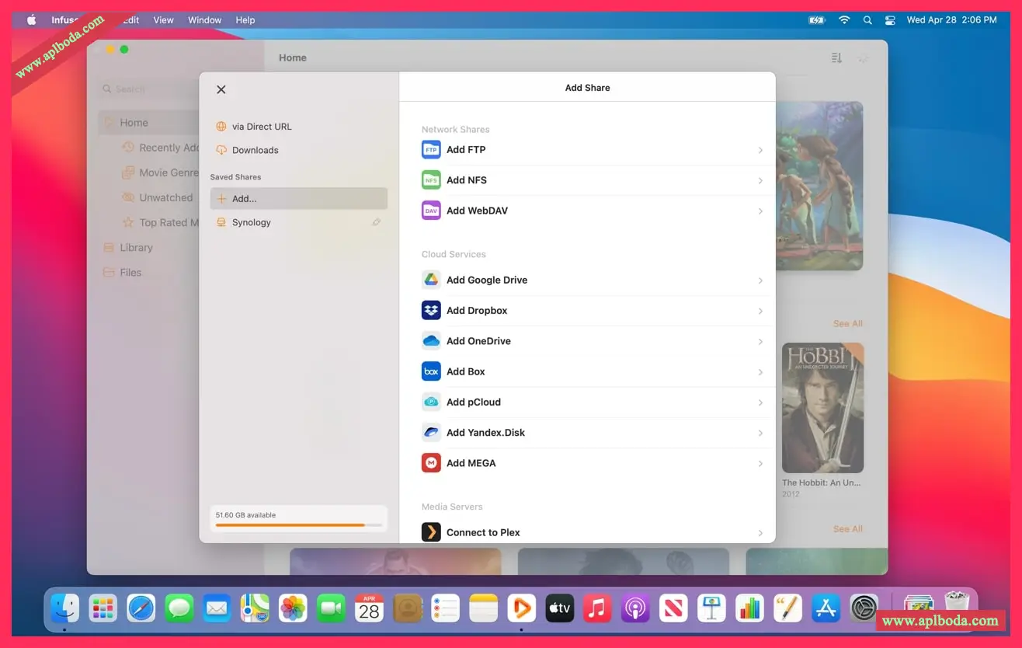Image resolution: width=1022 pixels, height=648 pixels.
Task: Expand the Add Box row chevron
Action: pos(760,372)
